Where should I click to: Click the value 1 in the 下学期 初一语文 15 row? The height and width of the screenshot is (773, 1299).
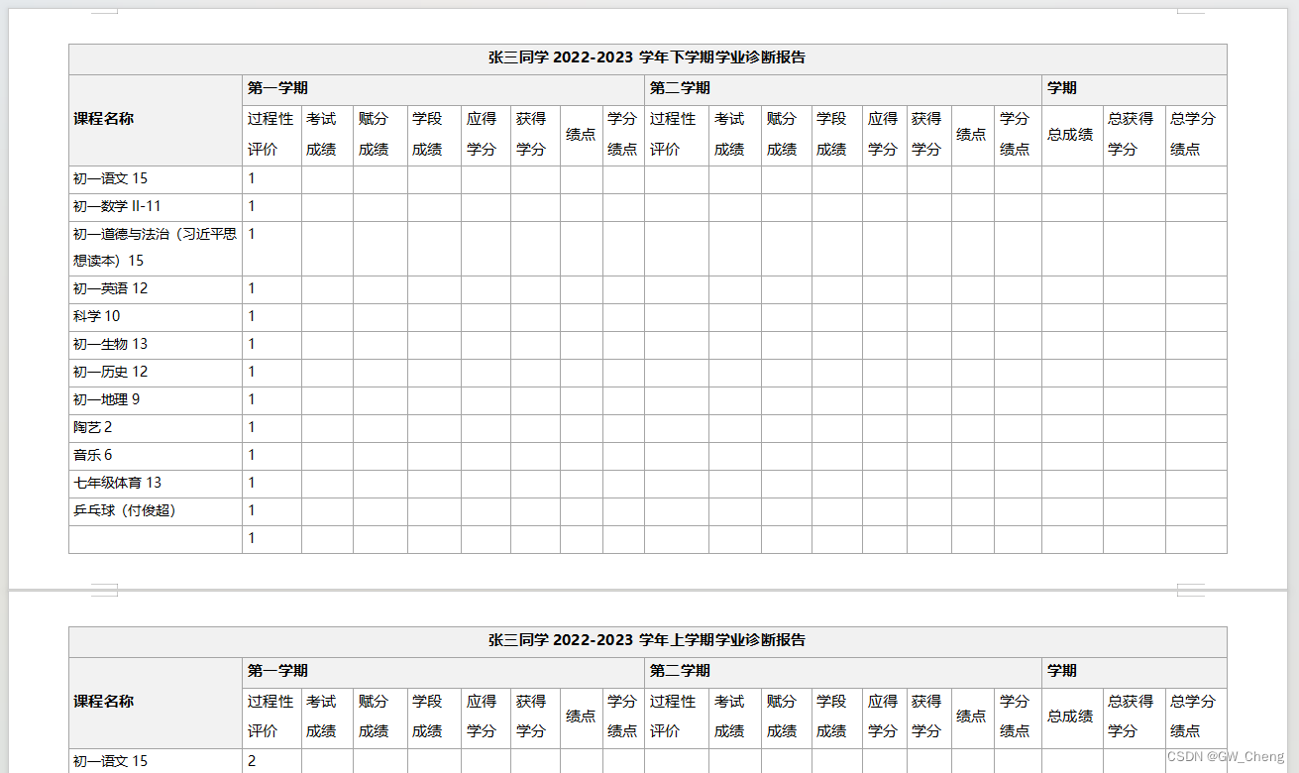252,178
